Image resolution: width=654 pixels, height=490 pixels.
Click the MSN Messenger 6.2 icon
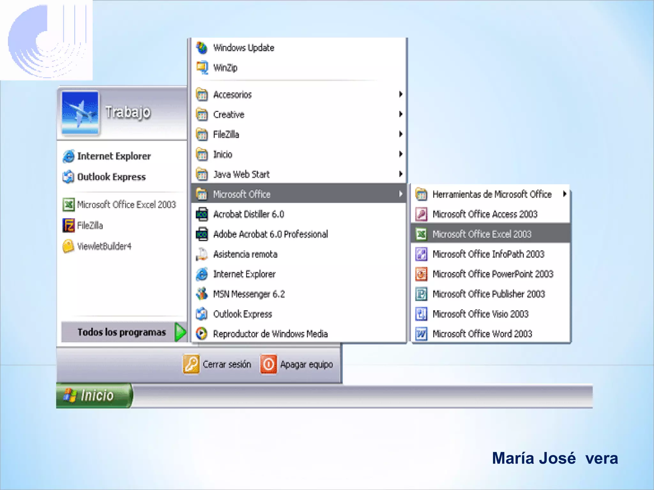pyautogui.click(x=202, y=294)
